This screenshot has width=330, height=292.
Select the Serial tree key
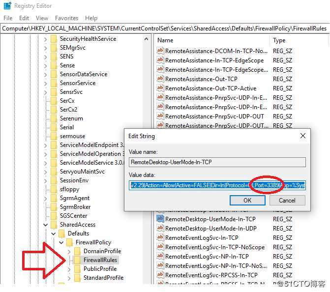point(67,127)
